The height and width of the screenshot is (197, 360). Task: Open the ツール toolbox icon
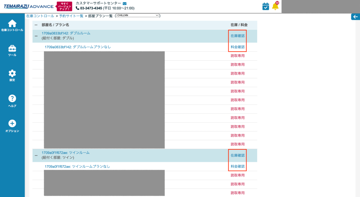[12, 49]
